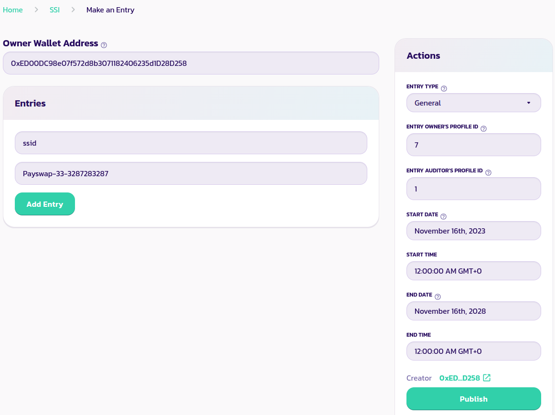555x415 pixels.
Task: Click the creator 0xED...D258 link
Action: click(459, 378)
